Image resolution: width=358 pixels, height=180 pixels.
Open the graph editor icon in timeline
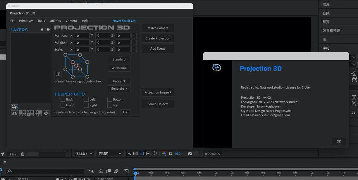click(x=126, y=171)
